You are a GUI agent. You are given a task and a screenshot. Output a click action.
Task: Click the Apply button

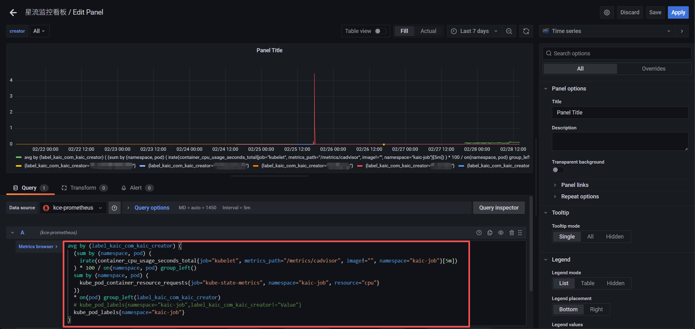[x=678, y=12]
